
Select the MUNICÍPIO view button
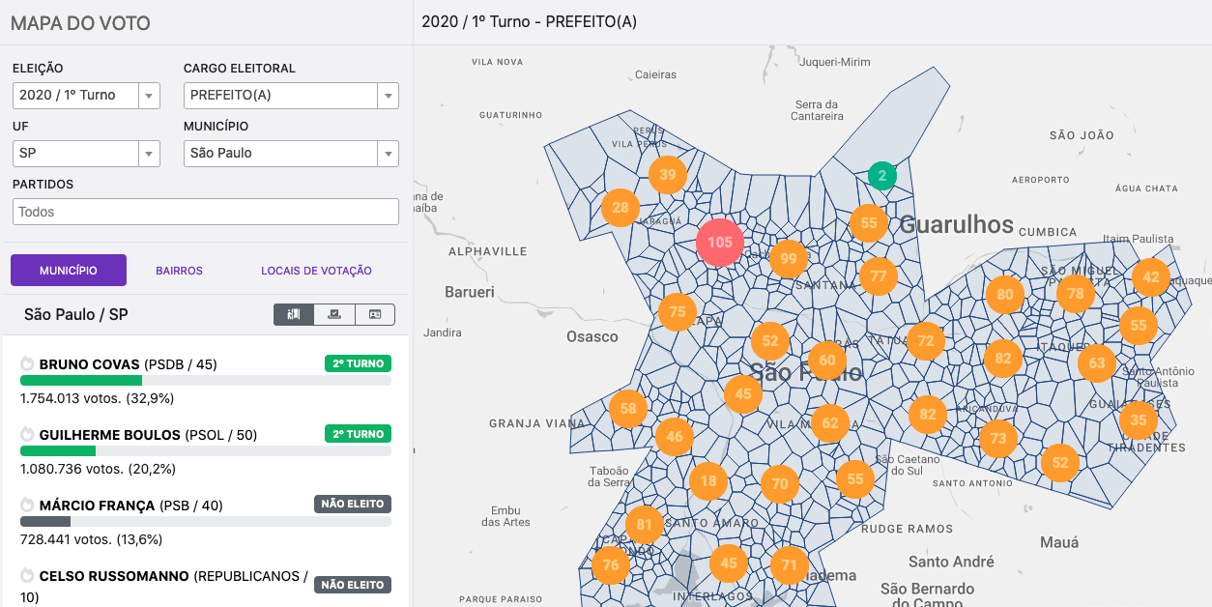(67, 270)
